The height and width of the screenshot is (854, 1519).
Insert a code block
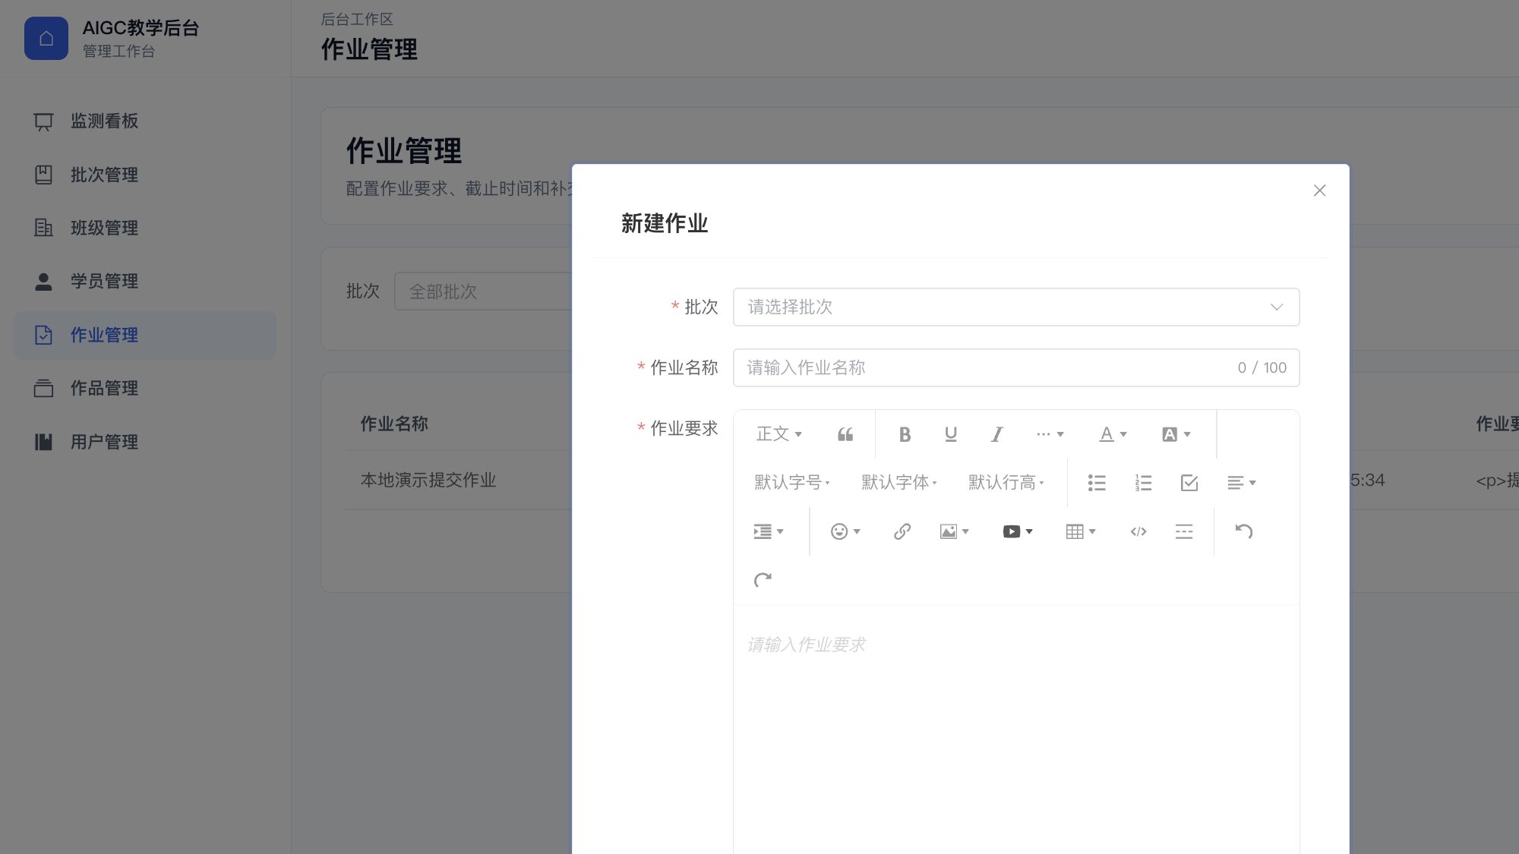click(x=1138, y=531)
